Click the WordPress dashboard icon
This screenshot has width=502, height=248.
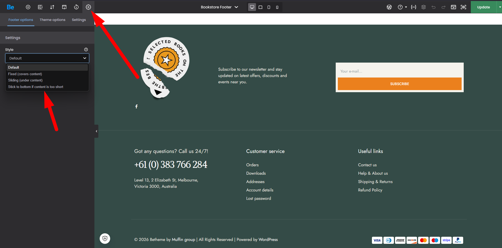389,7
